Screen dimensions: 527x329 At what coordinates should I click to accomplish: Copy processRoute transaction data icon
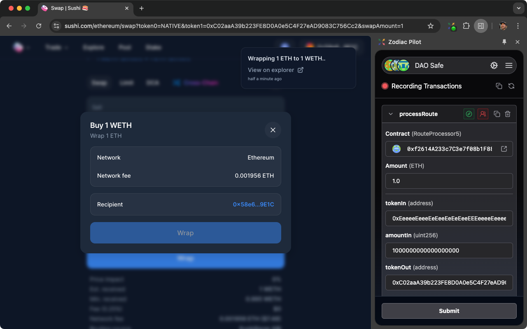click(497, 114)
